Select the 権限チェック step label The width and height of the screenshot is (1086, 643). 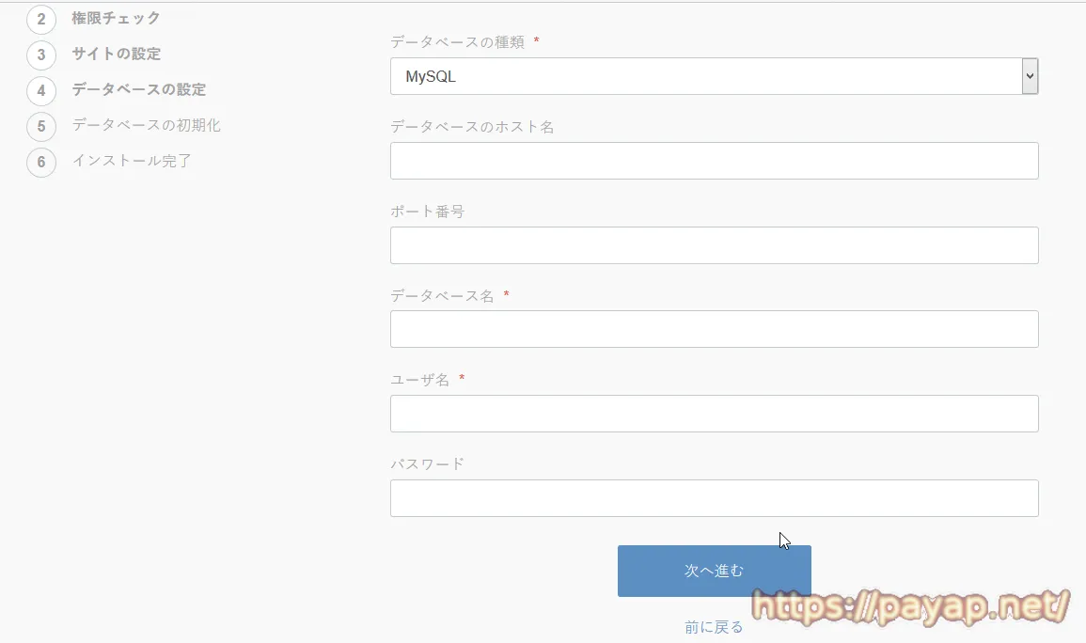(116, 18)
